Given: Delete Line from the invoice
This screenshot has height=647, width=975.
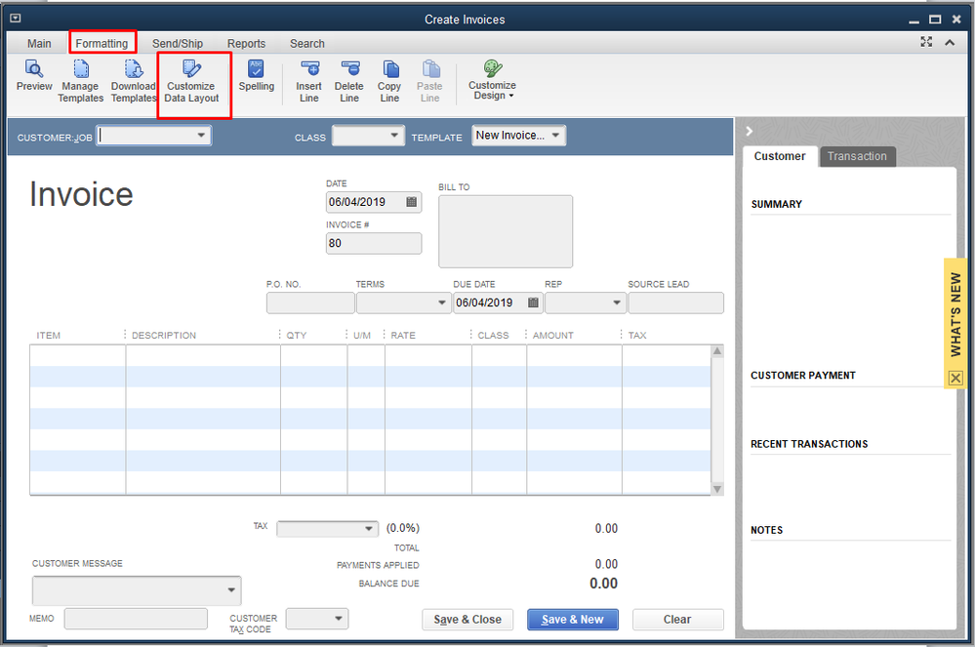Looking at the screenshot, I should [348, 81].
